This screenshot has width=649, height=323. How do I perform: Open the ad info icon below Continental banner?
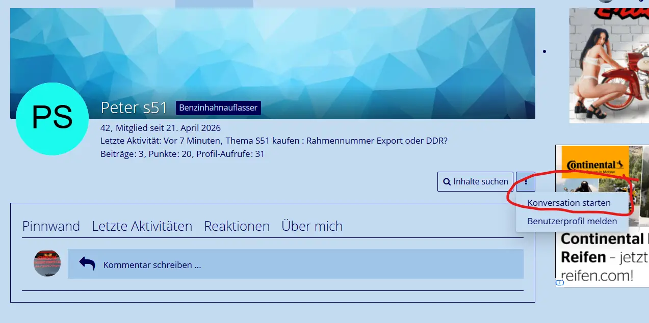[559, 283]
